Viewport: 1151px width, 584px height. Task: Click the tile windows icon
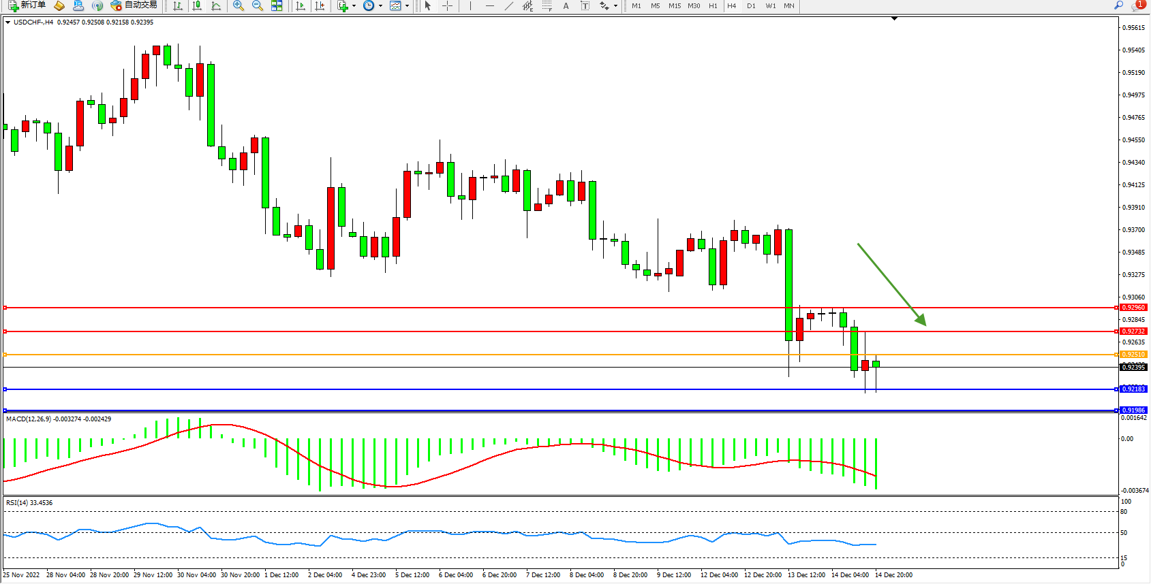coord(277,5)
